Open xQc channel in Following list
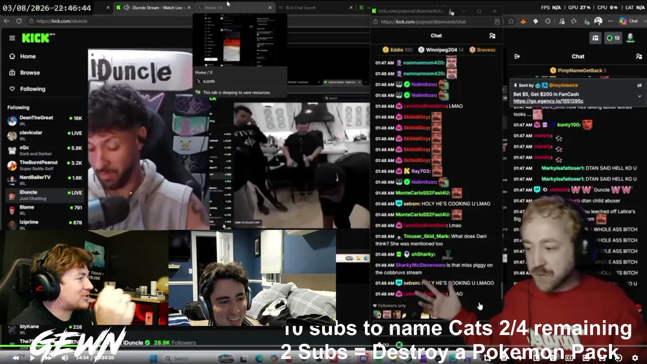 [x=44, y=150]
